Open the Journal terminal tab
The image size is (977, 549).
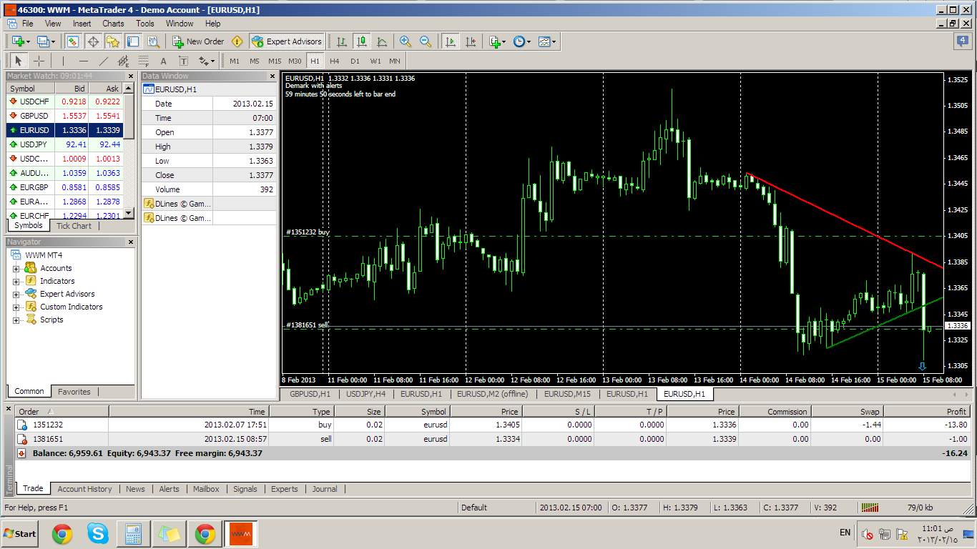click(x=325, y=489)
